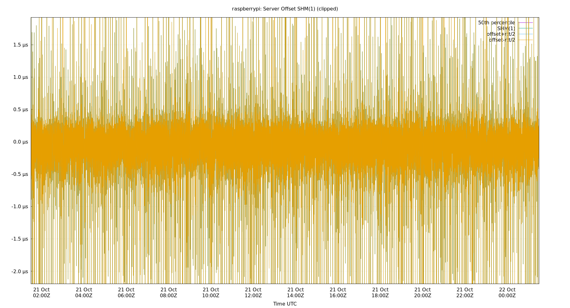Select the '21 Oct 10:00Z' time tick
The width and height of the screenshot is (570, 308).
pyautogui.click(x=211, y=293)
